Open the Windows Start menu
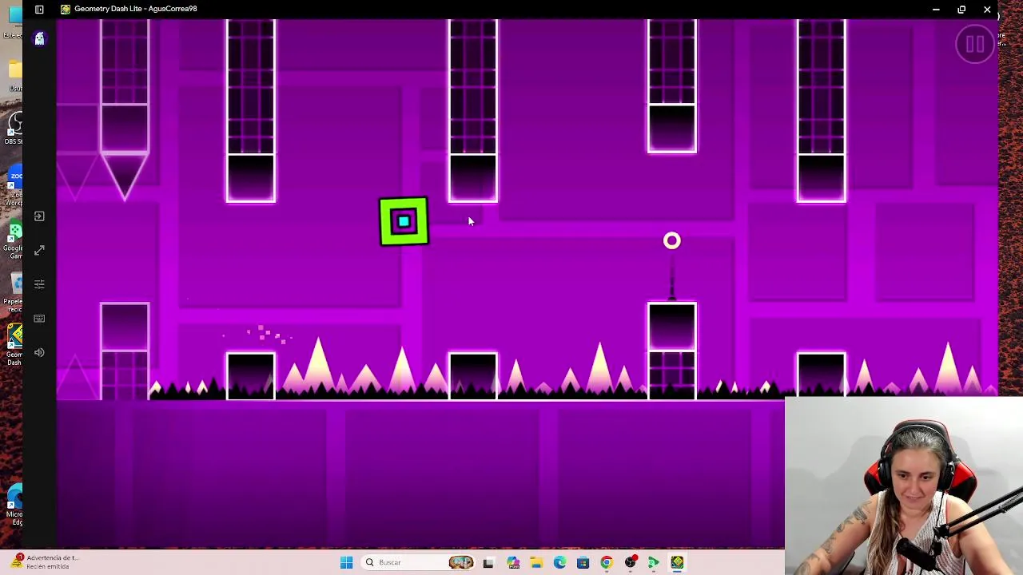The height and width of the screenshot is (575, 1023). click(346, 562)
